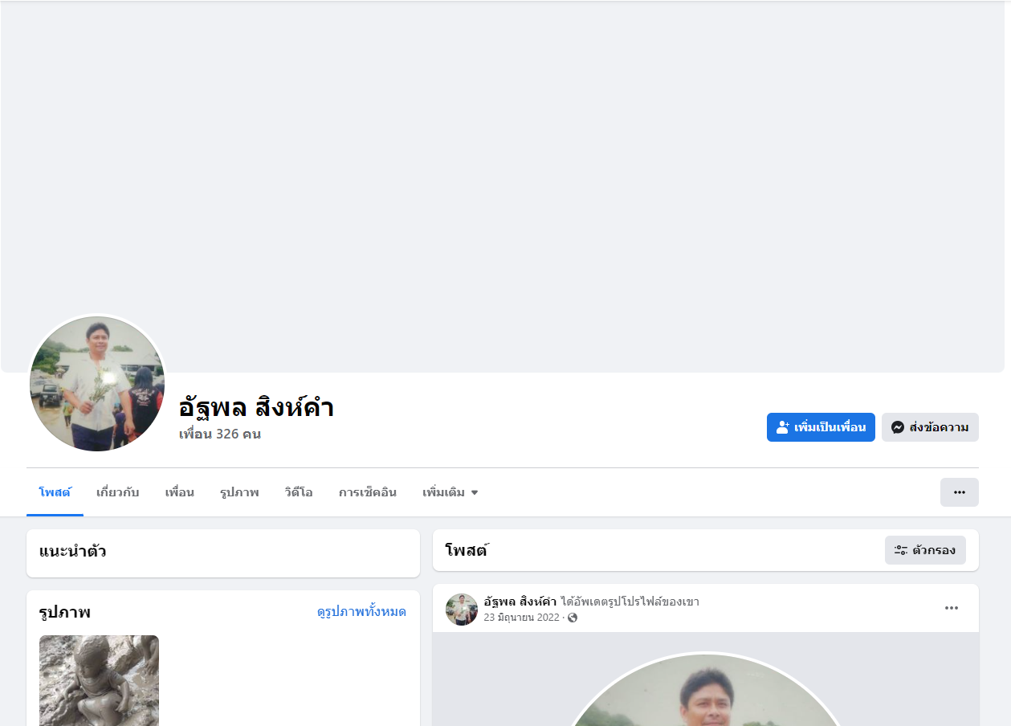
Task: Expand the เพิ่มเติม dropdown
Action: 450,492
